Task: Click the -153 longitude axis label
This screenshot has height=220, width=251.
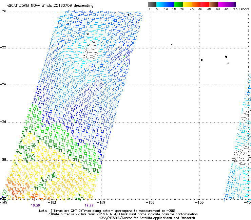Action: coord(199,202)
